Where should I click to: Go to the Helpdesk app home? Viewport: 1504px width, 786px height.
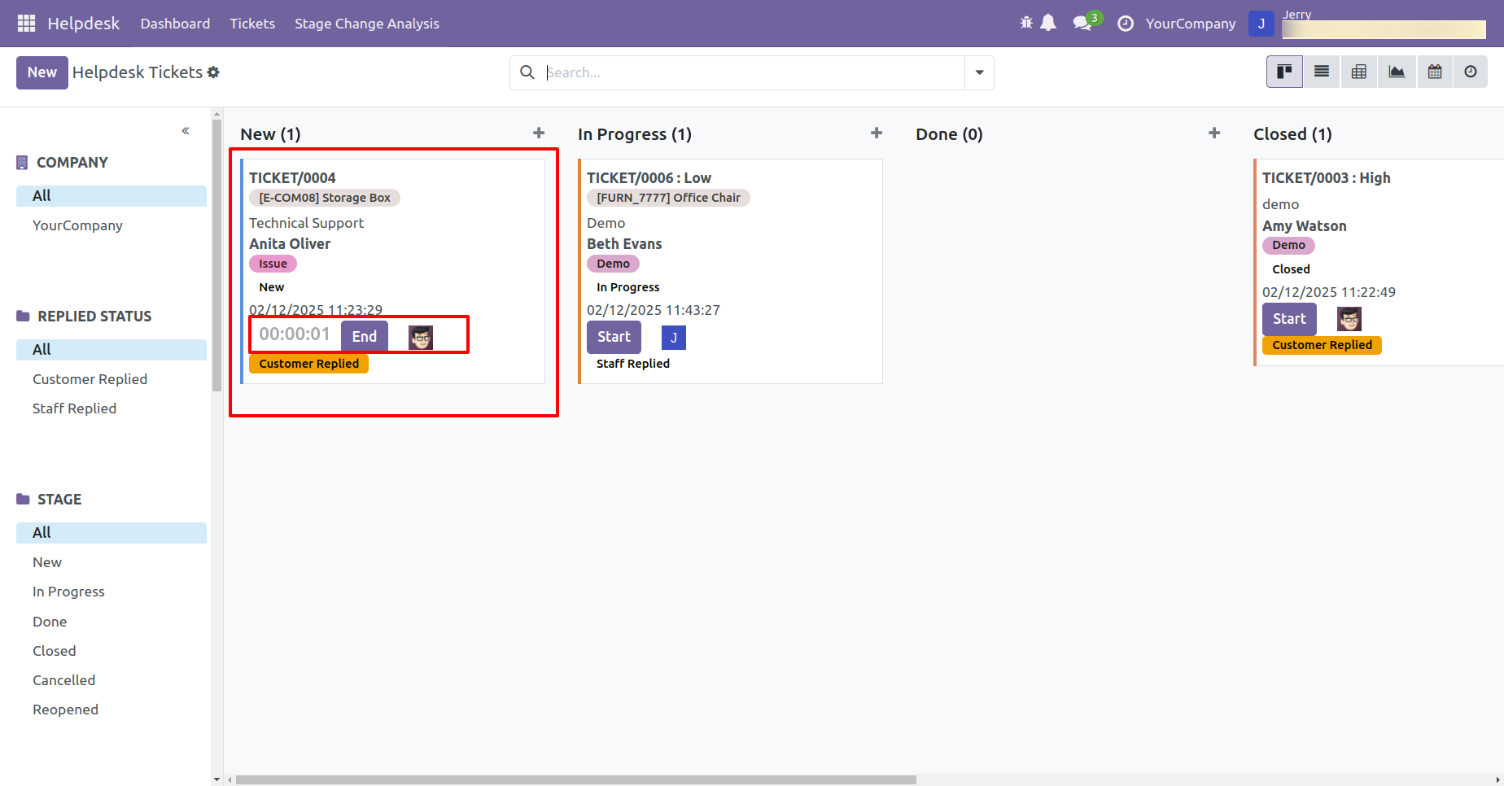click(83, 24)
